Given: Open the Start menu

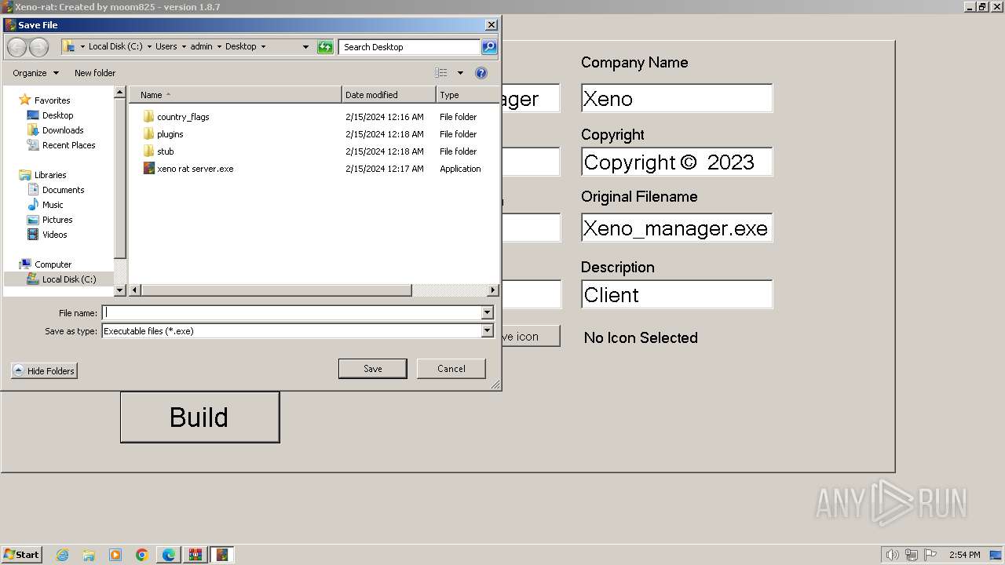Looking at the screenshot, I should coord(22,555).
